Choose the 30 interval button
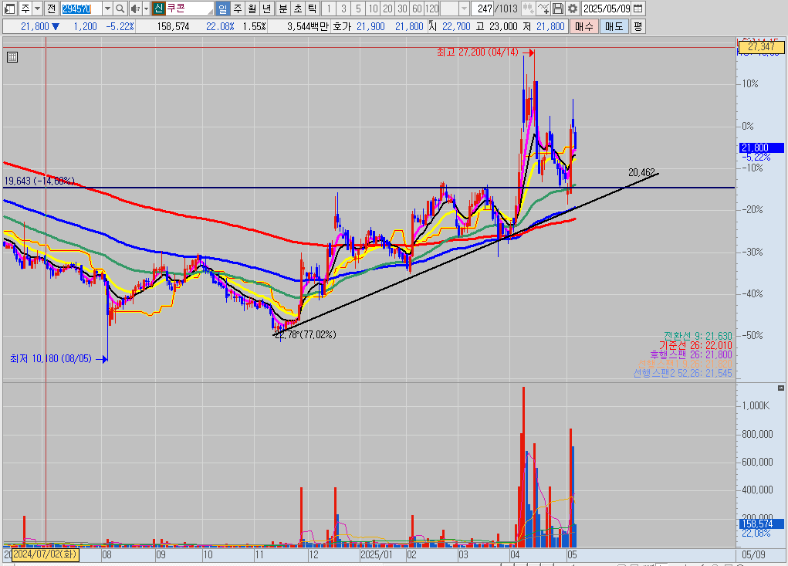Screen dimensions: 788x566 [x=402, y=8]
